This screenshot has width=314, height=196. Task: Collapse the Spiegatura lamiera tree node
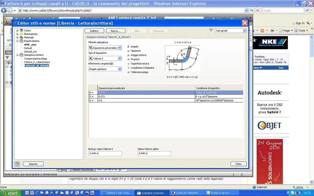[x=17, y=55]
